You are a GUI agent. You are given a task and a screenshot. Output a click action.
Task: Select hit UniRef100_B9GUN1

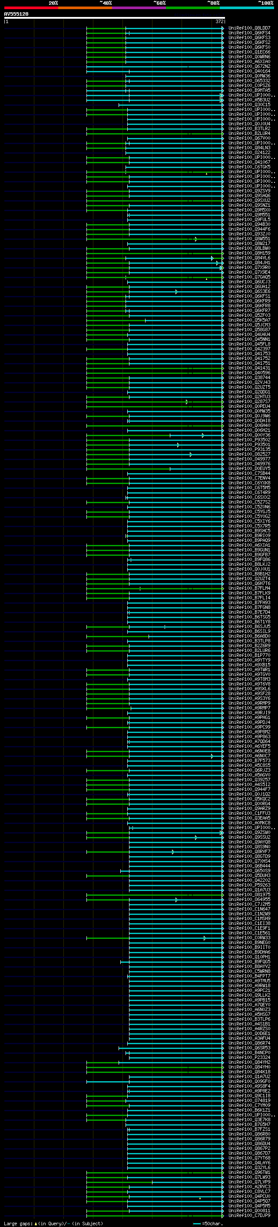pyautogui.click(x=249, y=550)
